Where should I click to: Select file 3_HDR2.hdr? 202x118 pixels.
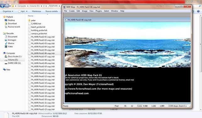36,24
